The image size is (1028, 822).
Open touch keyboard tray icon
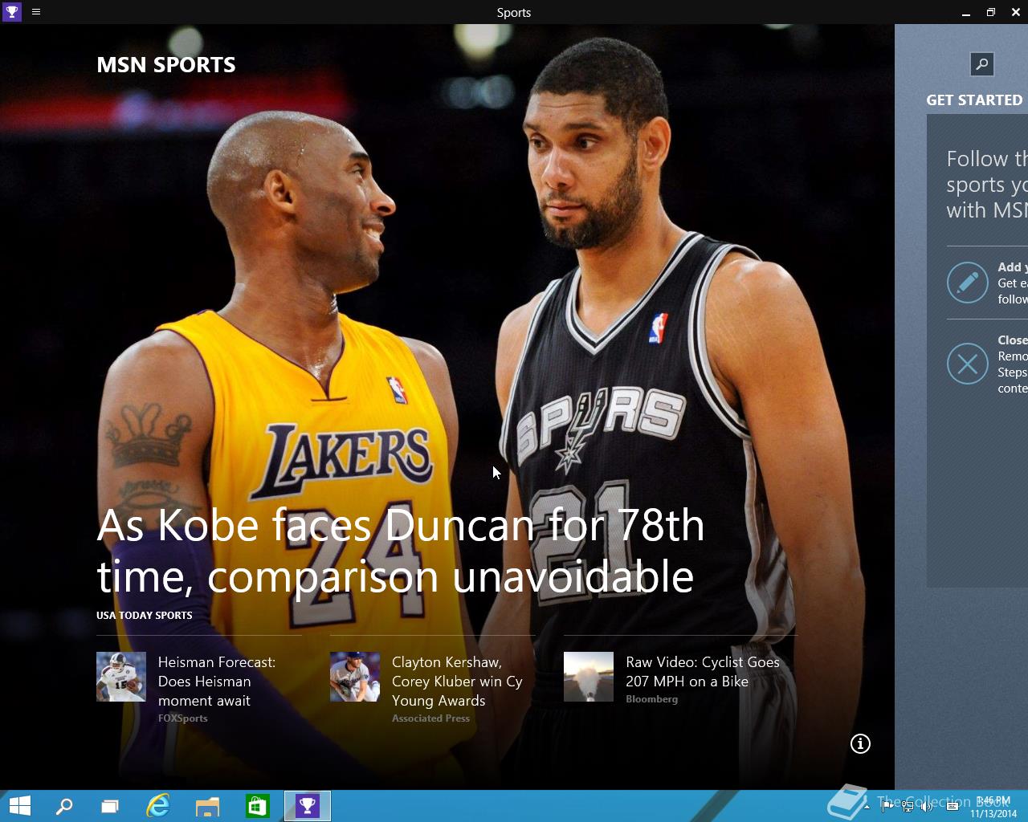pos(952,807)
